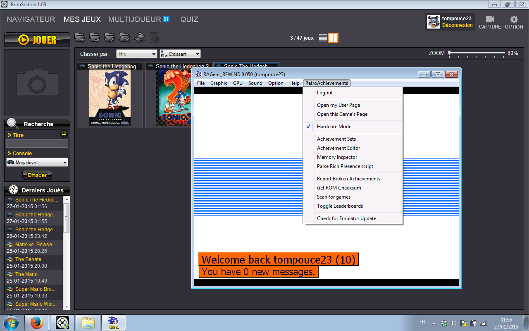Open Action Center flag tray icon
Image resolution: width=529 pixels, height=331 pixels.
(463, 323)
